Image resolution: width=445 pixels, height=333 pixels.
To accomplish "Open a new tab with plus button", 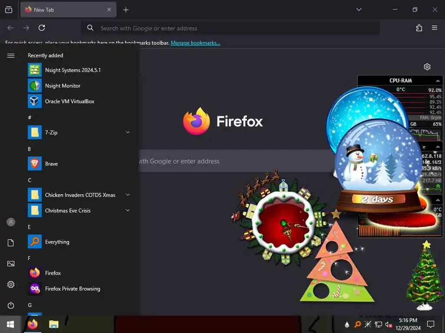I will tap(126, 10).
